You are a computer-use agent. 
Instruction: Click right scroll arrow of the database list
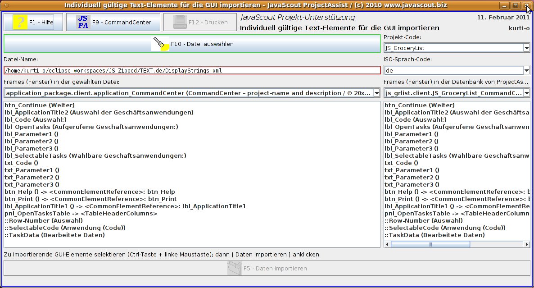point(526,244)
